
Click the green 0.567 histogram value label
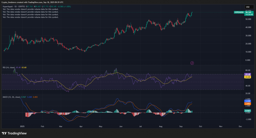[248, 111]
